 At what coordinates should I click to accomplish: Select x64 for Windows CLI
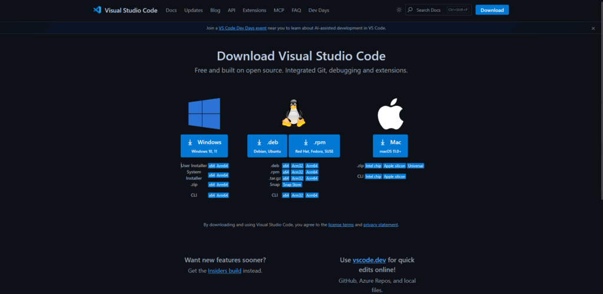tap(211, 195)
